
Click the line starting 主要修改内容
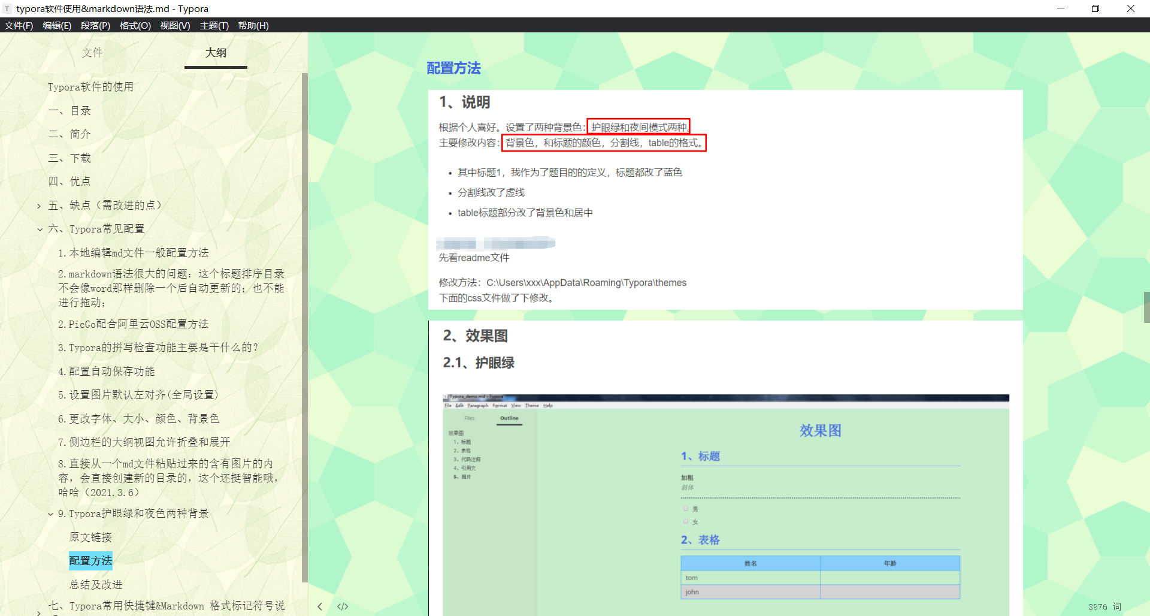point(572,143)
